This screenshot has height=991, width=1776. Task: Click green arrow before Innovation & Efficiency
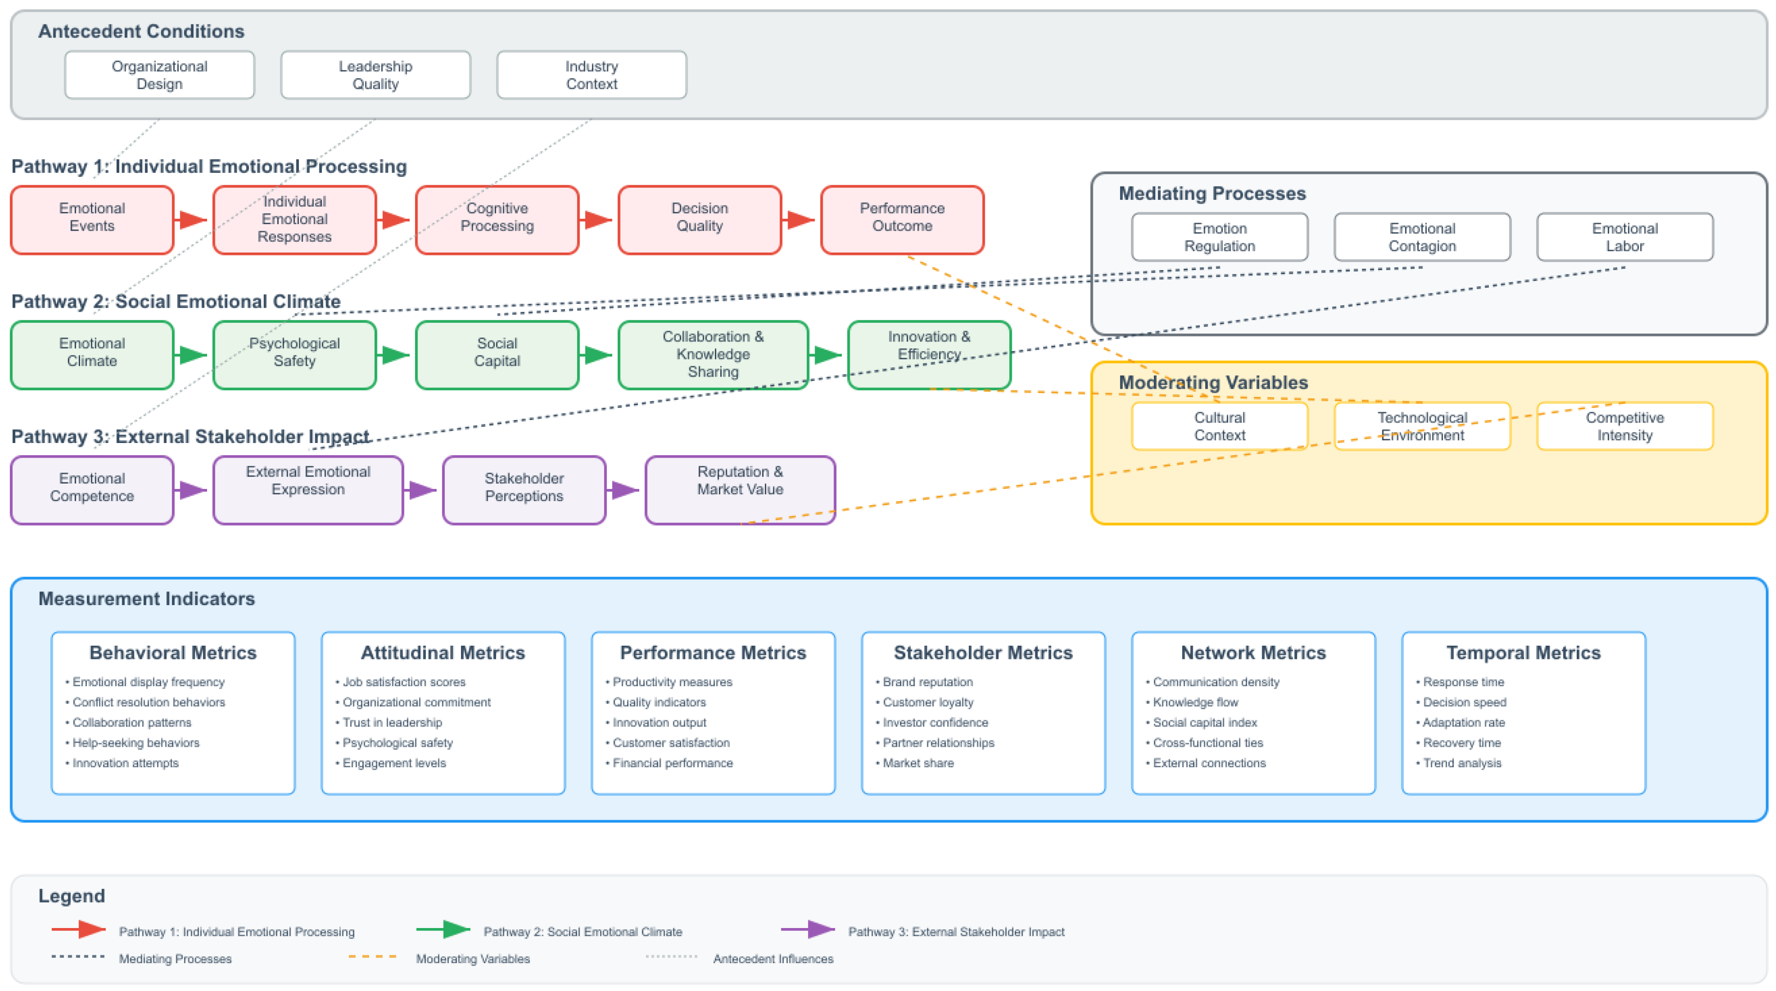tap(827, 355)
